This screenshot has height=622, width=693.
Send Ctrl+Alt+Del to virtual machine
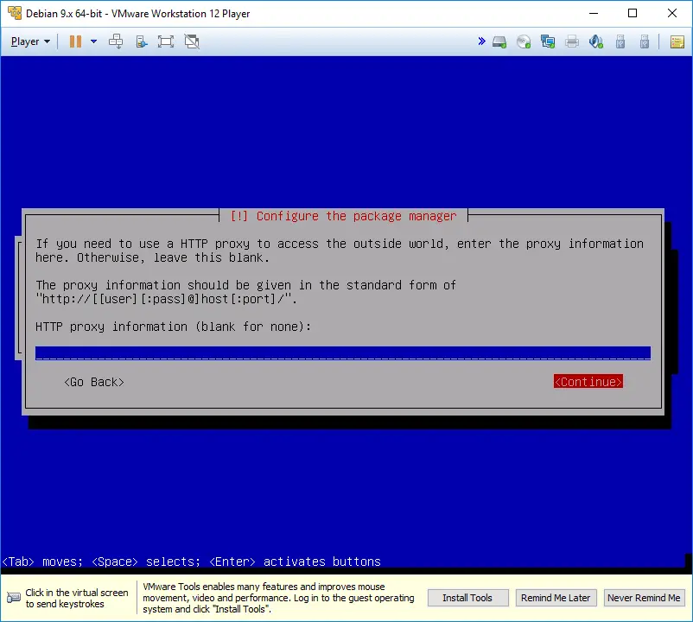[x=116, y=41]
